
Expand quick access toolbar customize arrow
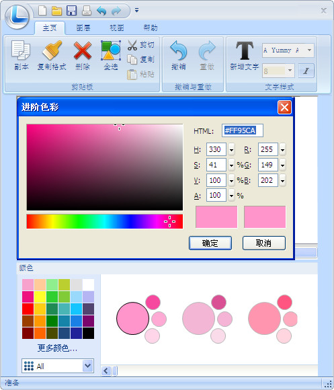click(136, 11)
